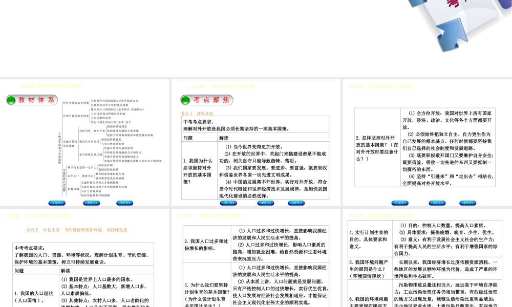Click the green circle icon beside 教材体系
Viewport: 512px width, 307px height.
pos(12,100)
